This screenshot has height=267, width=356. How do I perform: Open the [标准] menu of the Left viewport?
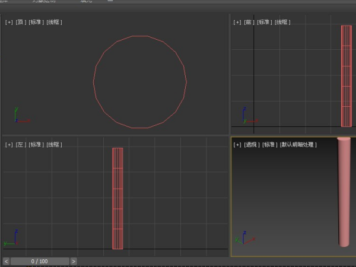coord(36,145)
